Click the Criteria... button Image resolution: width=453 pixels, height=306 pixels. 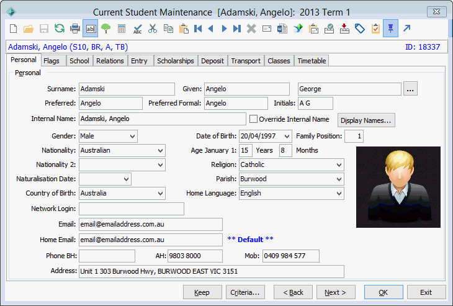pyautogui.click(x=245, y=292)
